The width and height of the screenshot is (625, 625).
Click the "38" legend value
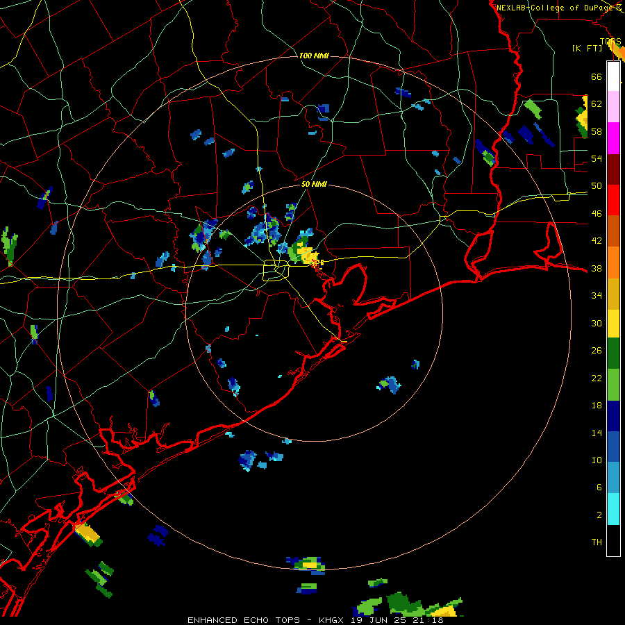[597, 269]
